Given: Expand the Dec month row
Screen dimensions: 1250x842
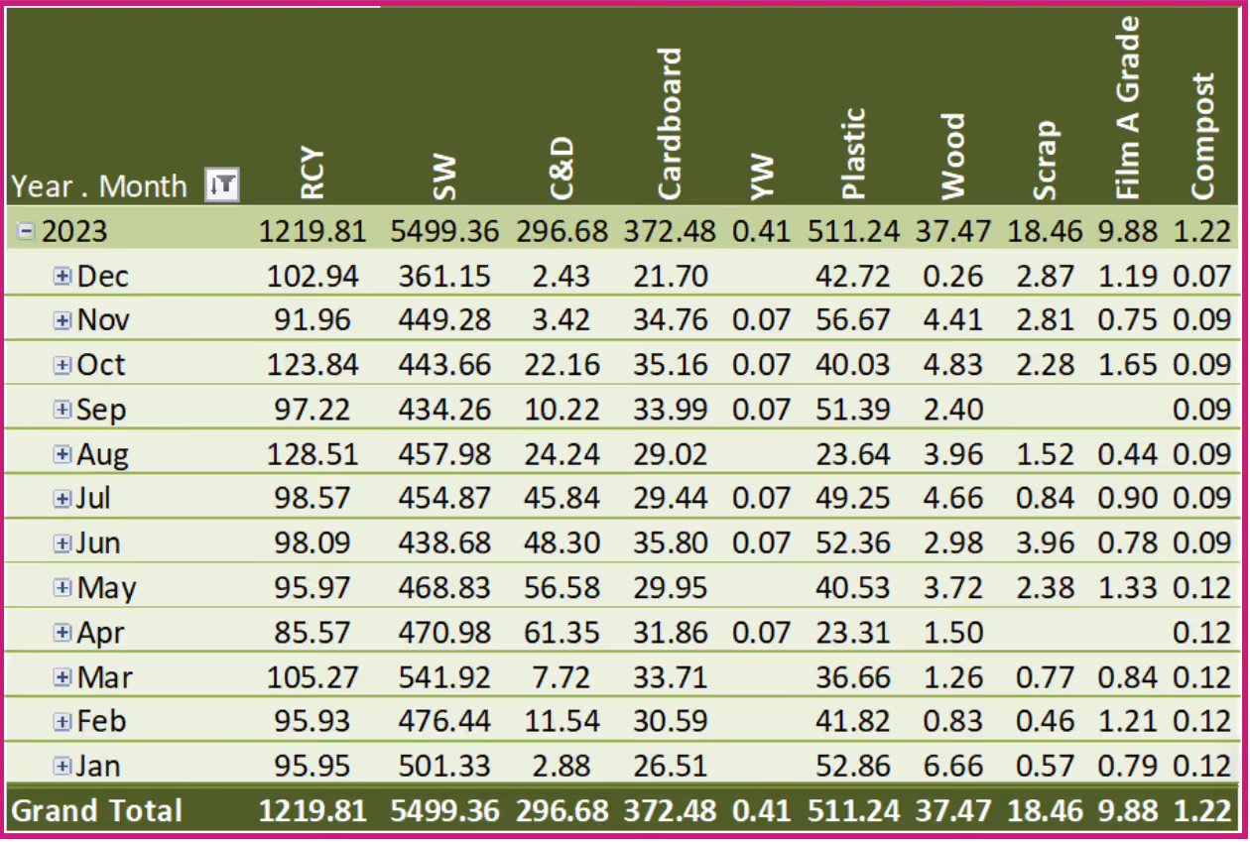Looking at the screenshot, I should point(62,277).
